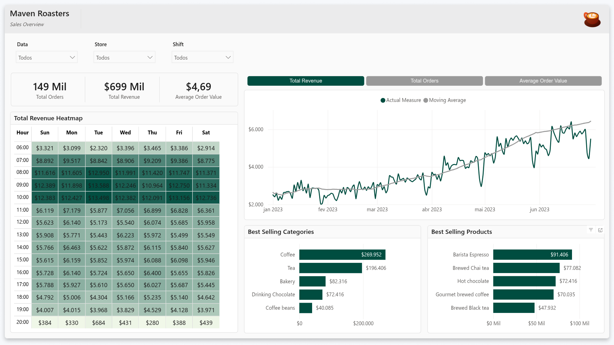This screenshot has width=614, height=345.
Task: Open the Store dropdown
Action: coord(124,57)
